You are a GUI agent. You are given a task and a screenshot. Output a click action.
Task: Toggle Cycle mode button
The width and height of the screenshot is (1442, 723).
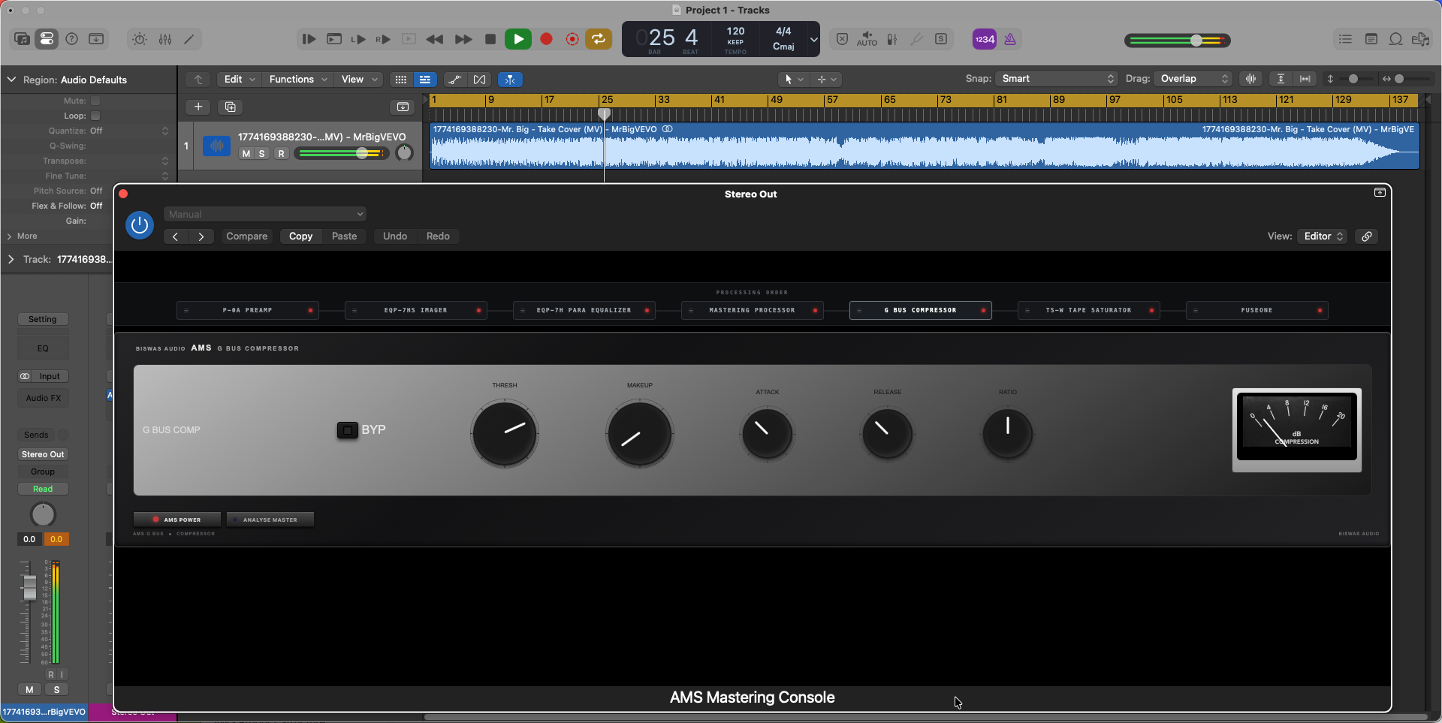point(599,39)
